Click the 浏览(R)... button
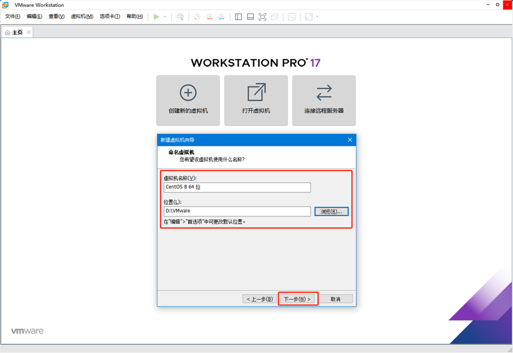This screenshot has width=513, height=353. tap(332, 211)
